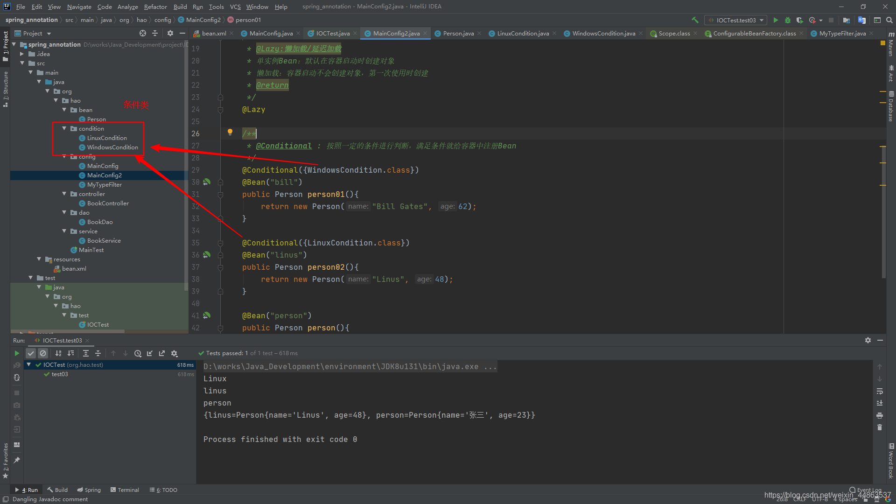This screenshot has width=896, height=504.
Task: Click the Rerun IOCTest icon in run toolbar
Action: click(x=17, y=353)
